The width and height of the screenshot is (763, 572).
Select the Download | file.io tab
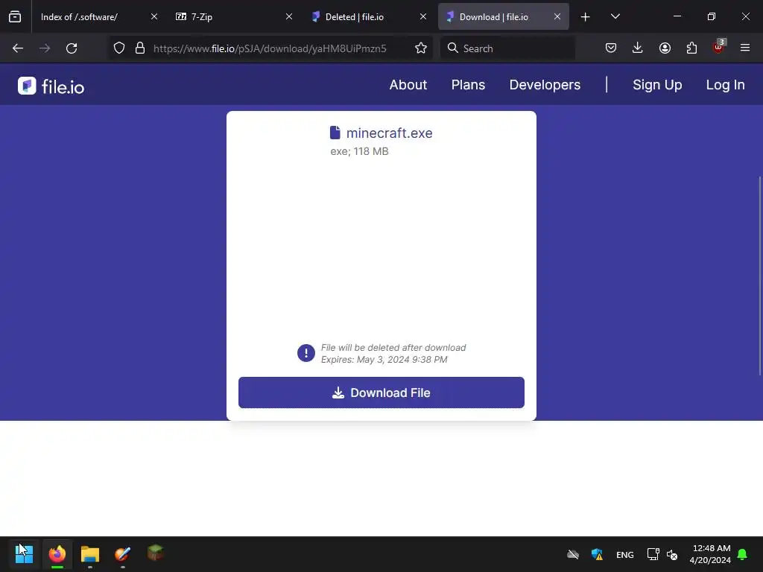coord(504,16)
